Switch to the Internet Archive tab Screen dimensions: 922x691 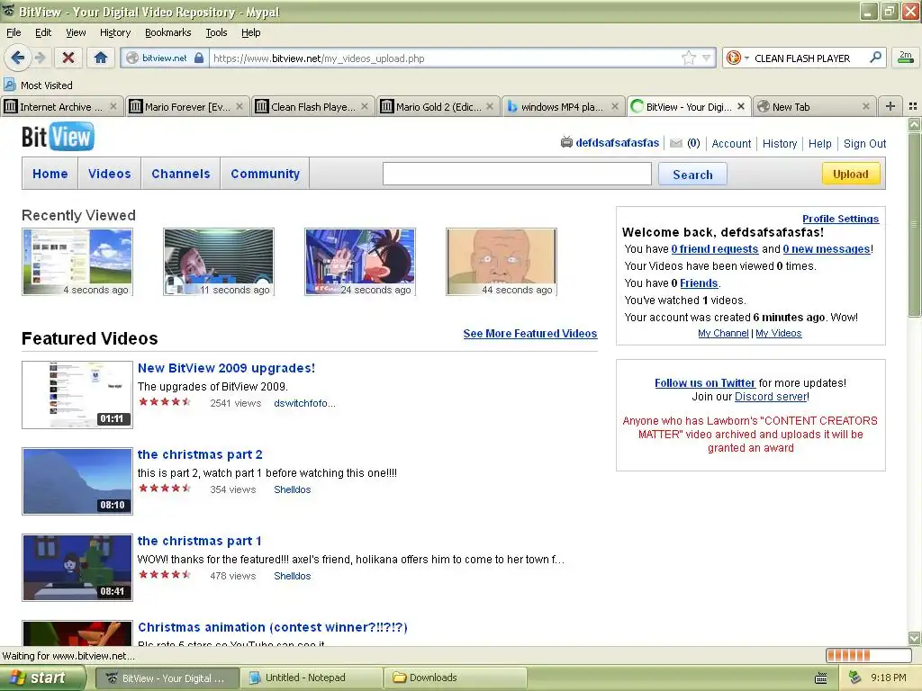point(61,107)
